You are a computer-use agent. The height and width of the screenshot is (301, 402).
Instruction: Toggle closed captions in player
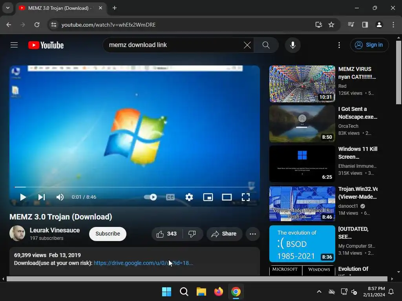(x=170, y=197)
